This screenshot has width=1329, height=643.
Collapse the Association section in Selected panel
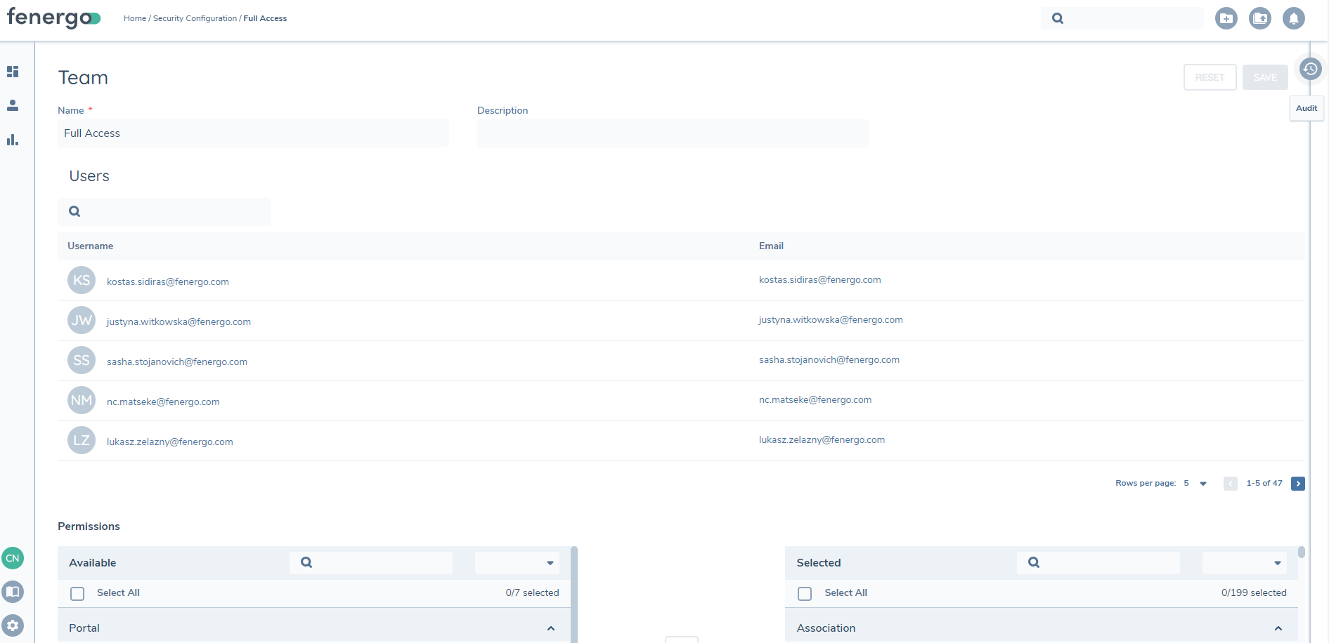pyautogui.click(x=1278, y=628)
